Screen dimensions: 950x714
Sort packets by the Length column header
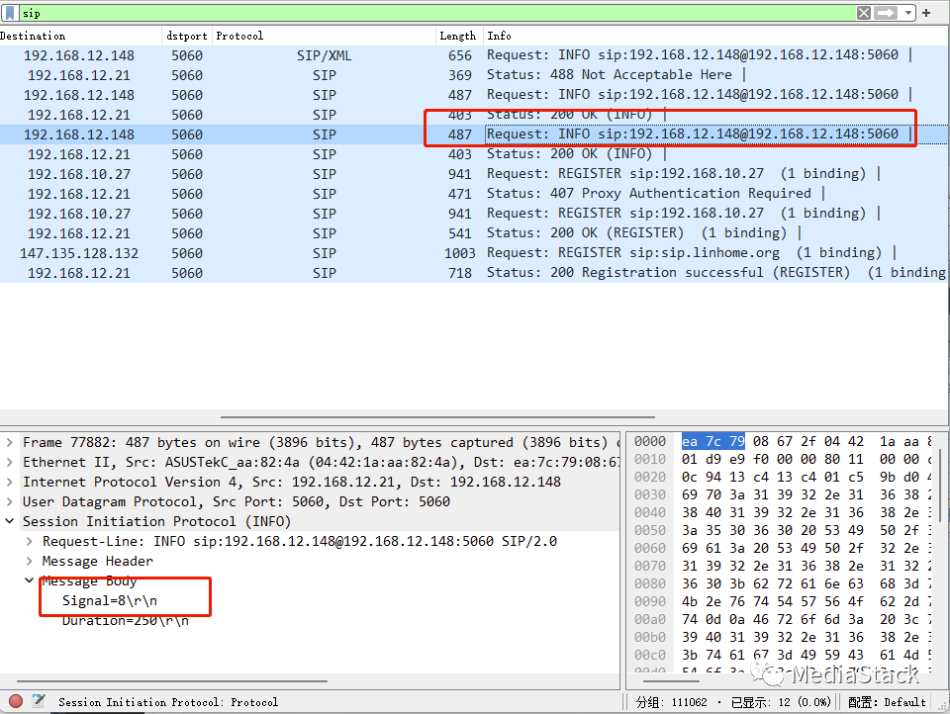(x=457, y=36)
